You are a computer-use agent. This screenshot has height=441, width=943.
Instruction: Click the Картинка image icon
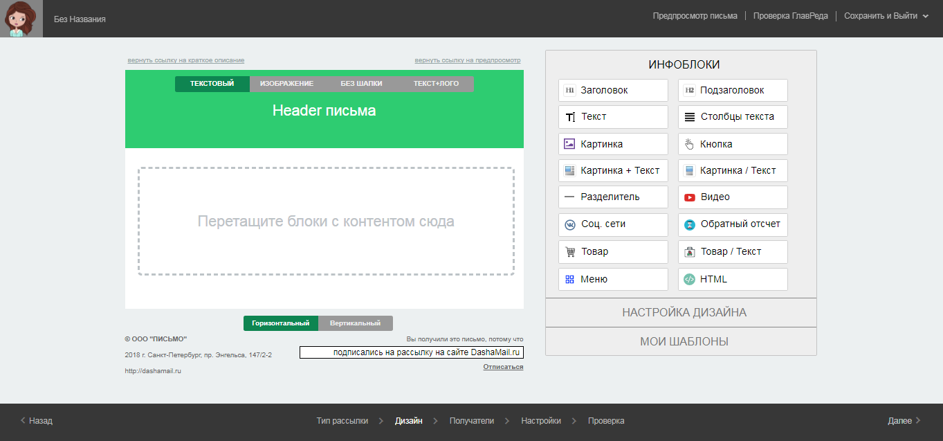pyautogui.click(x=570, y=144)
